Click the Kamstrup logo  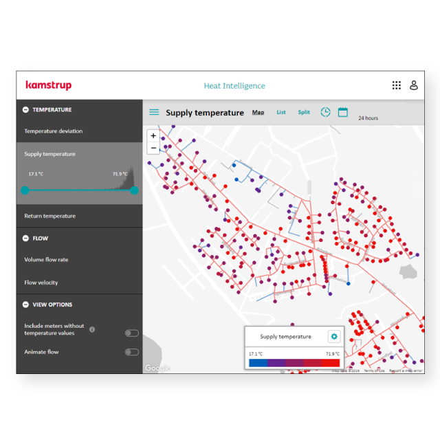coord(48,85)
